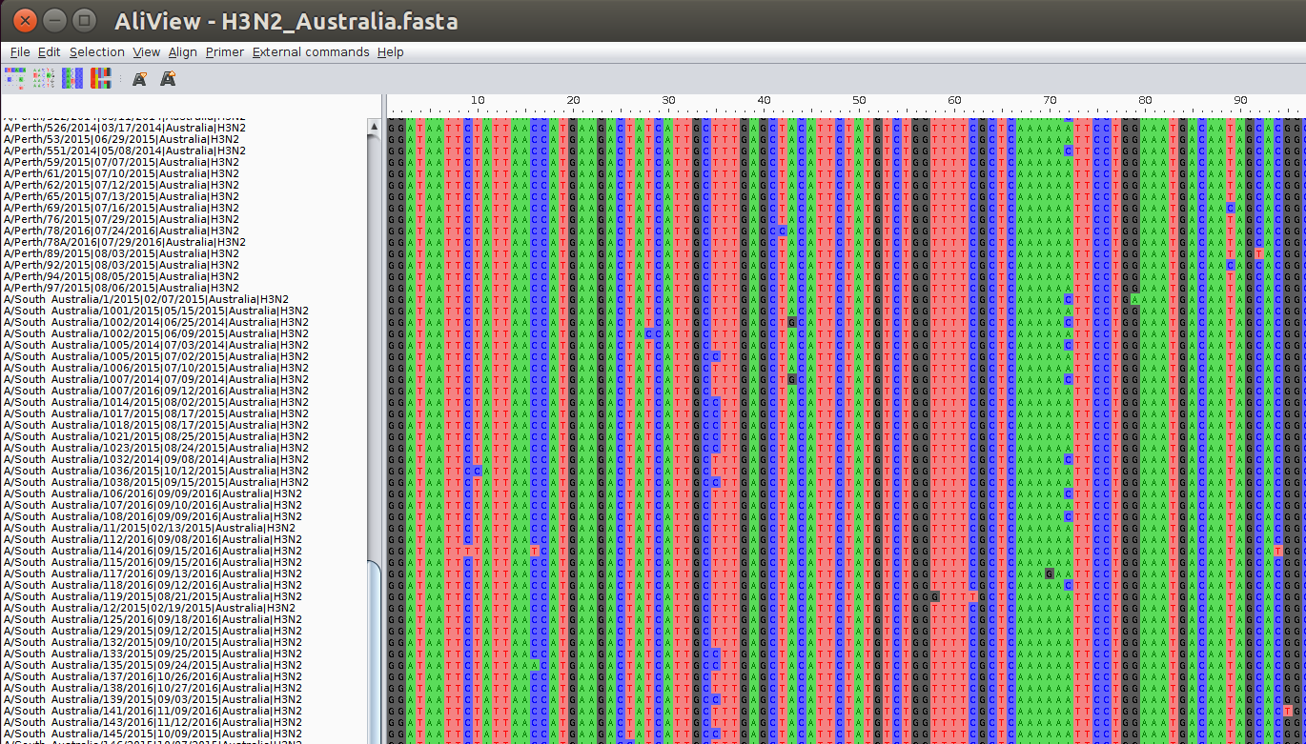Select sequence A/South Australia/12/2015
1306x744 pixels.
[x=150, y=608]
